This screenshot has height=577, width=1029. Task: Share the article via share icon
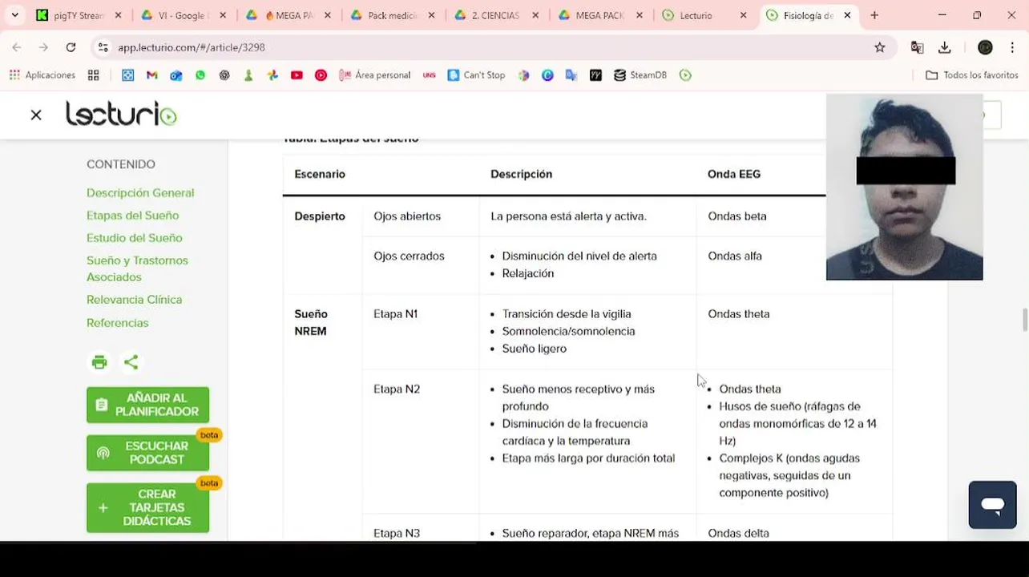click(131, 362)
